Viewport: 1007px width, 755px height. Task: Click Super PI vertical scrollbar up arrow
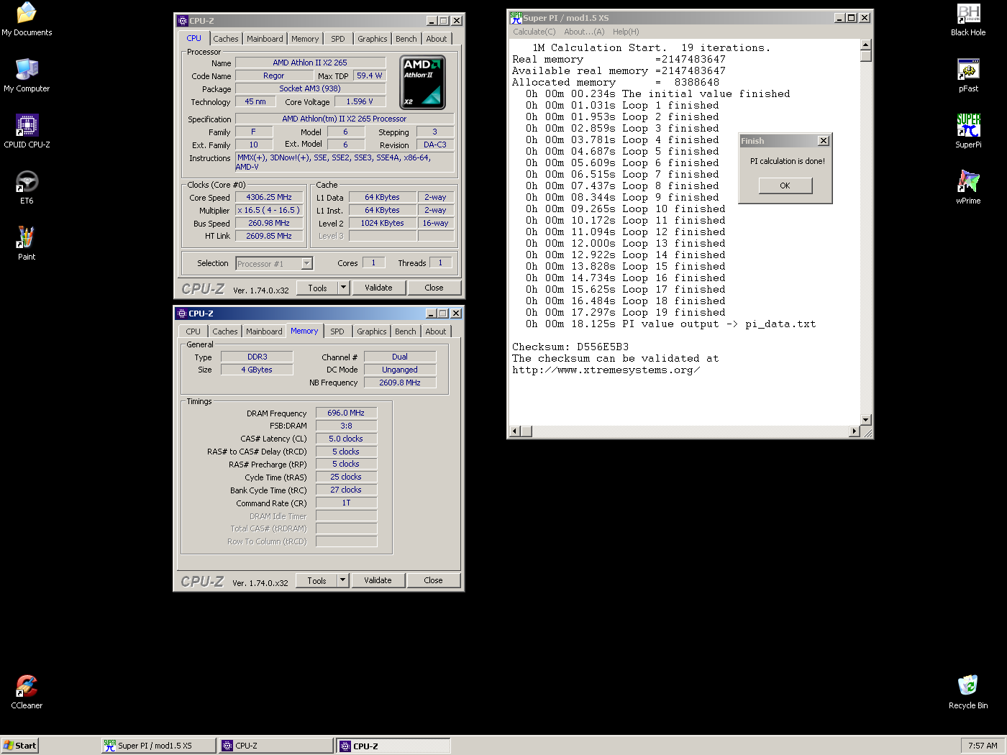(x=866, y=45)
